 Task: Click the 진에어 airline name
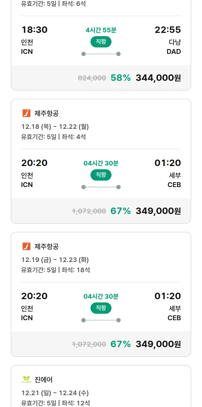[43, 380]
